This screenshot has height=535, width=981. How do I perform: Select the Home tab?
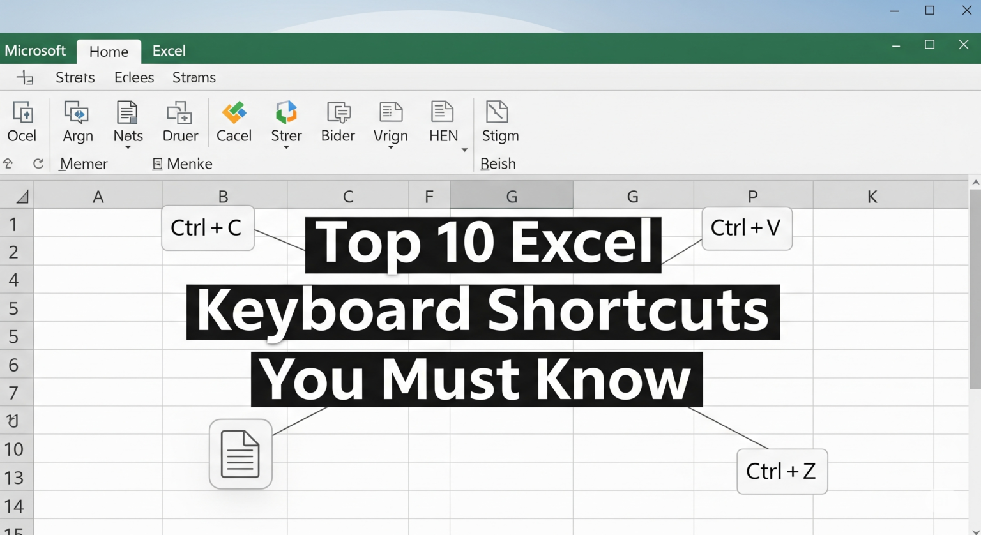click(x=108, y=51)
